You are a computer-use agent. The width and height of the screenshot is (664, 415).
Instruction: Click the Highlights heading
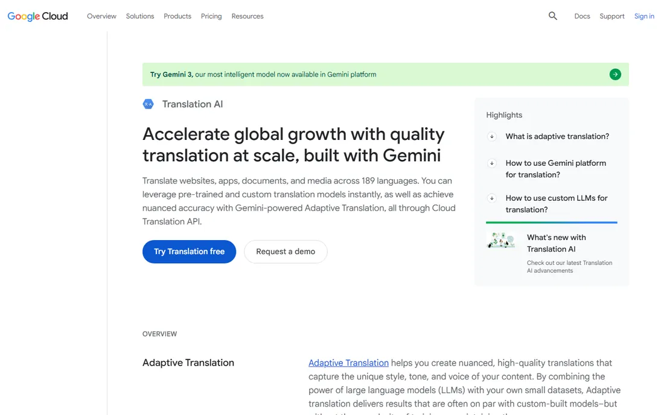504,115
